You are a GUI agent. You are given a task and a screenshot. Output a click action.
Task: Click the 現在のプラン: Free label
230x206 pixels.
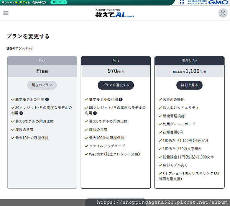[x=20, y=49]
